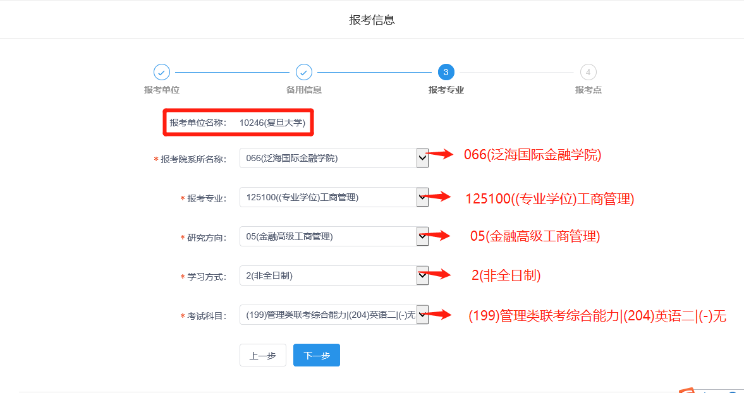Image resolution: width=744 pixels, height=393 pixels.
Task: Click the 10246(复旦大学) unit name text
Action: 272,123
